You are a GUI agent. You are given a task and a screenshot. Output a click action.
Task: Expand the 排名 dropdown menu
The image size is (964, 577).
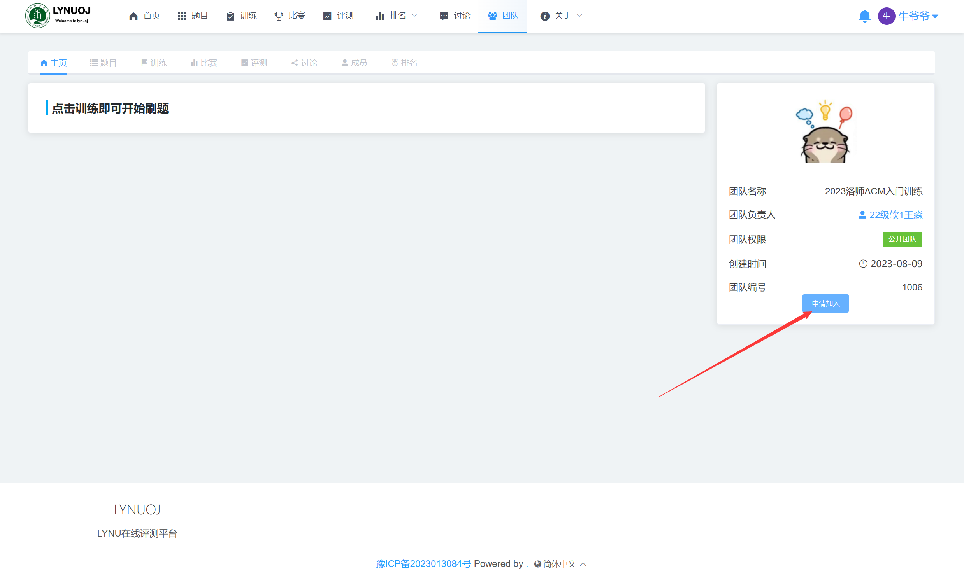tap(396, 16)
